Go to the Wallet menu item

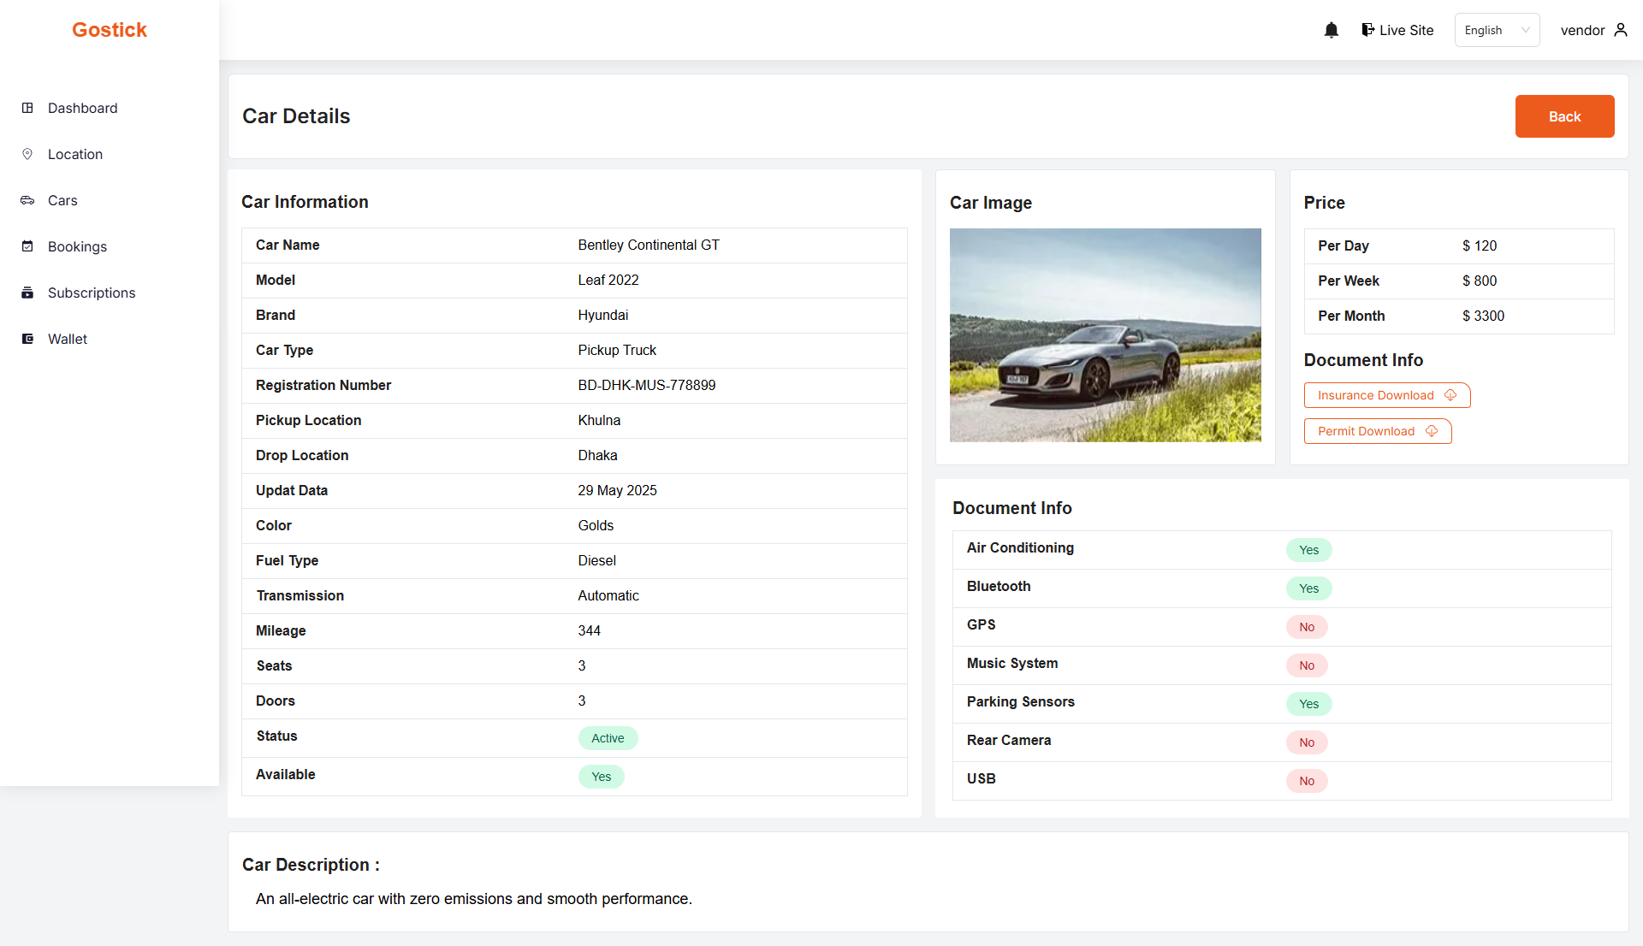(68, 339)
